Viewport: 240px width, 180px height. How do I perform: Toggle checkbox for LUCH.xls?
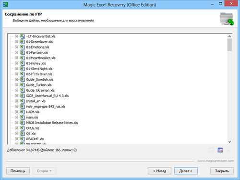pos(16,112)
